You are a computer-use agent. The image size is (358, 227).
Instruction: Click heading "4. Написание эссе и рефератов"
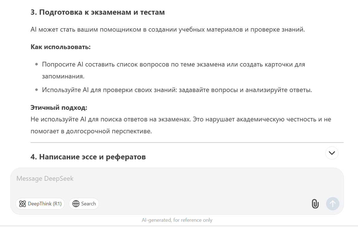pos(88,157)
